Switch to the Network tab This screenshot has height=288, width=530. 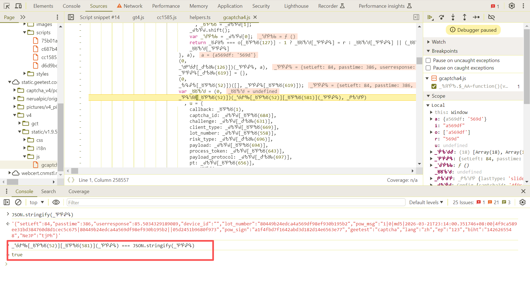[129, 6]
